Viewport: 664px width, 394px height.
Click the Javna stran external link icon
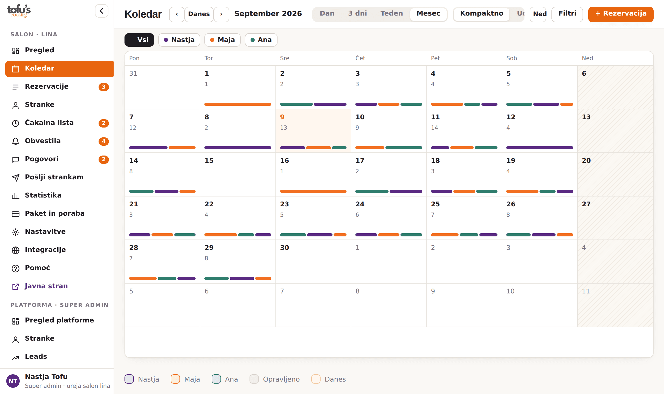tap(15, 286)
